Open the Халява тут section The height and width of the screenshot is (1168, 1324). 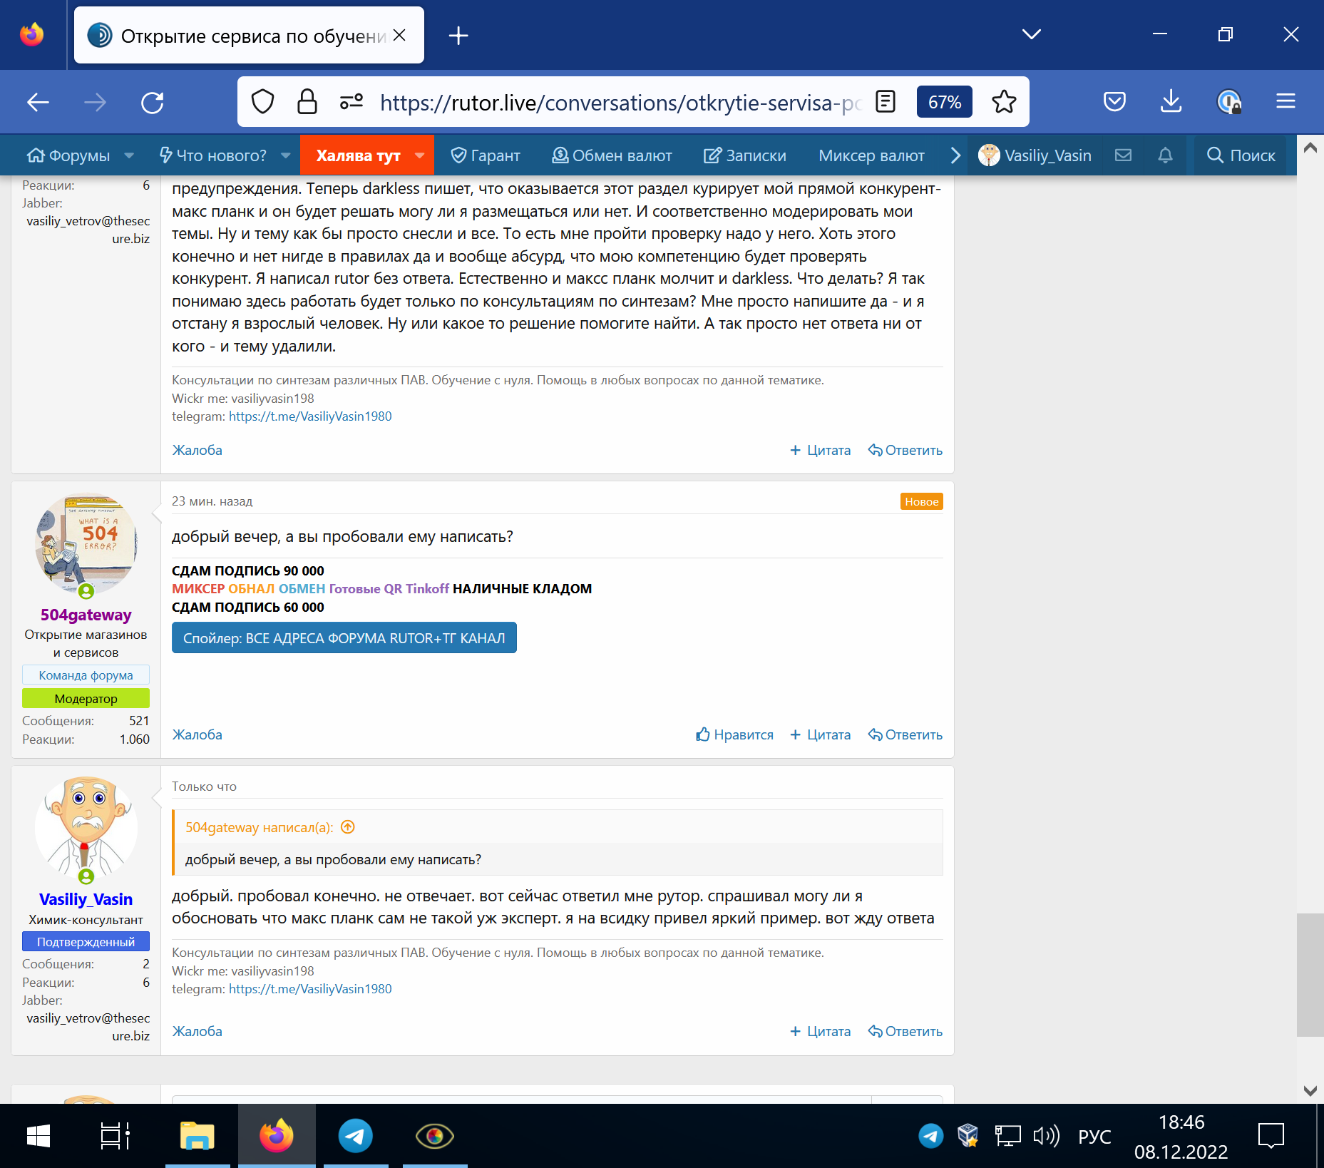(358, 155)
